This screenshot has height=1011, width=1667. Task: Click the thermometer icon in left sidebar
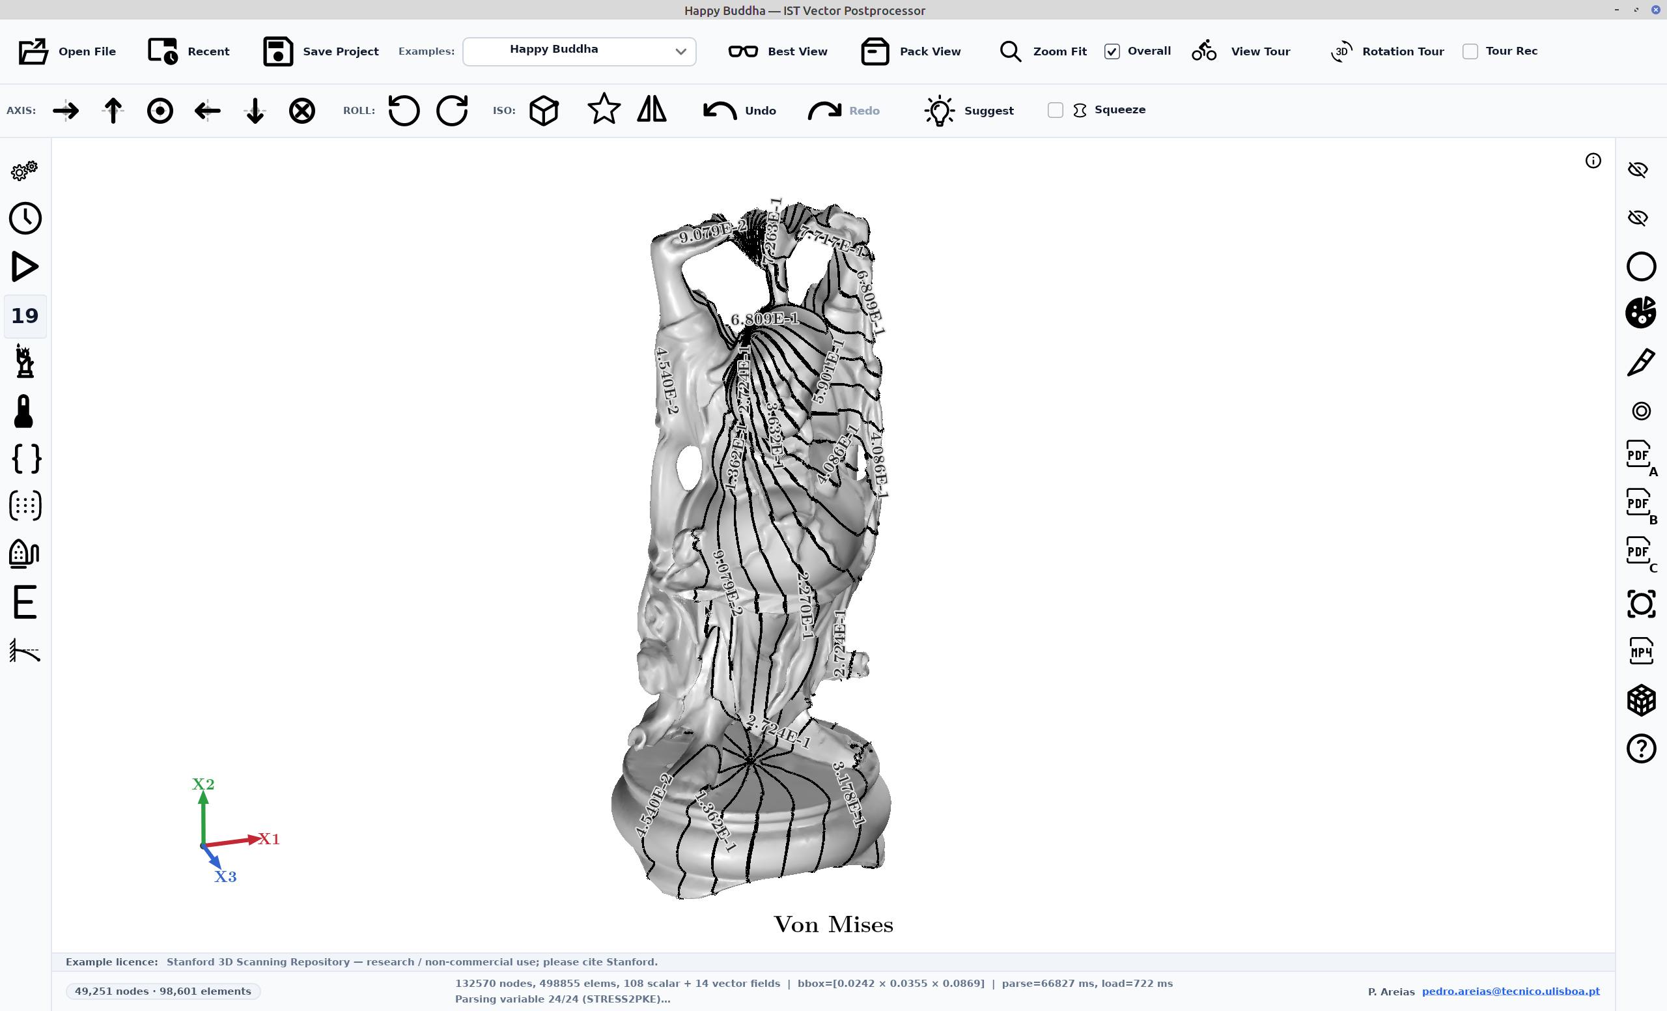[23, 411]
